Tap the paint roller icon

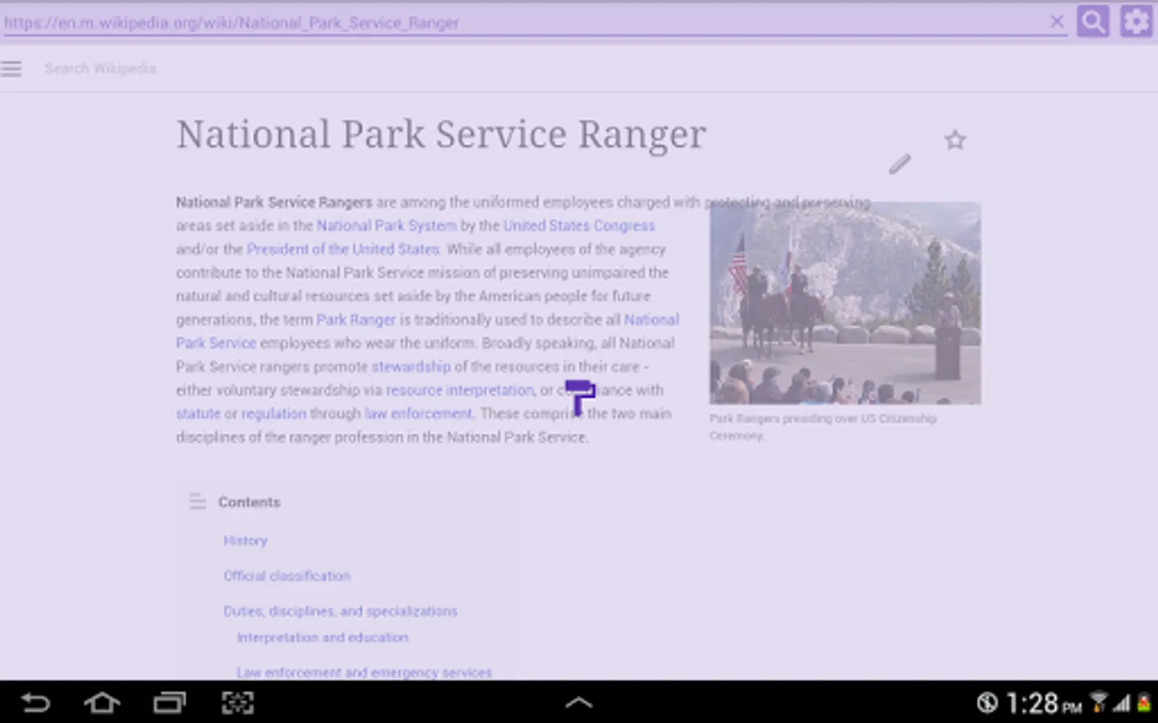[x=580, y=398]
